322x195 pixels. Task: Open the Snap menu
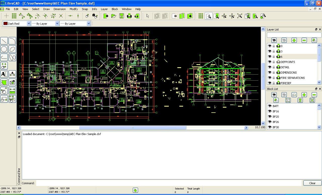click(x=85, y=9)
